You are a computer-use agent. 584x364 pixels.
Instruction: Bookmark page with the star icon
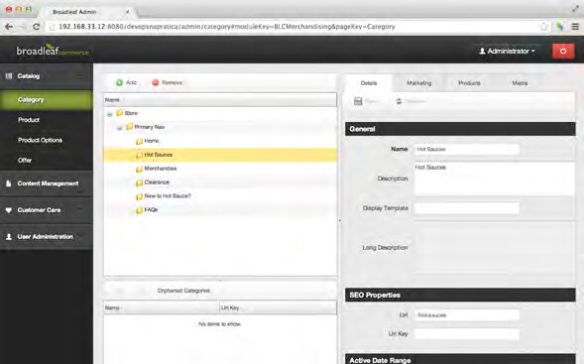pyautogui.click(x=544, y=27)
